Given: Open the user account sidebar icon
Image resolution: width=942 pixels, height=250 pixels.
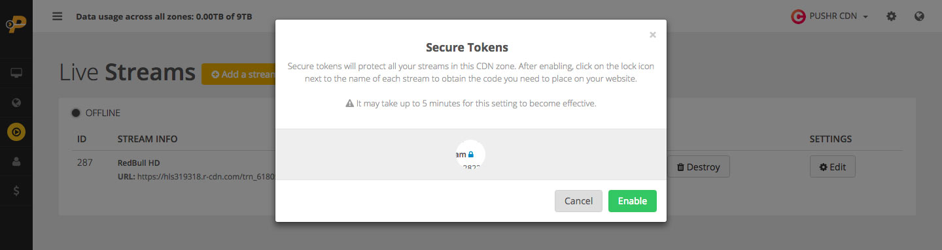Looking at the screenshot, I should pyautogui.click(x=16, y=162).
